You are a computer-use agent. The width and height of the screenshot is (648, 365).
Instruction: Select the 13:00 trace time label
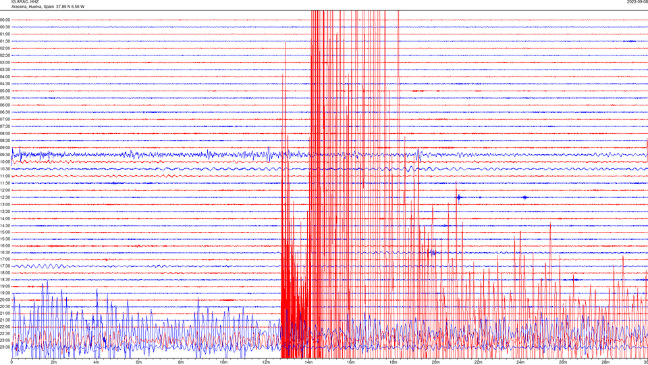pyautogui.click(x=5, y=204)
